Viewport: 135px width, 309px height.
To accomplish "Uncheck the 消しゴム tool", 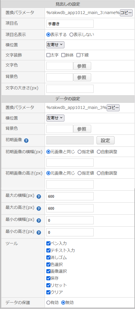I will pos(48,257).
